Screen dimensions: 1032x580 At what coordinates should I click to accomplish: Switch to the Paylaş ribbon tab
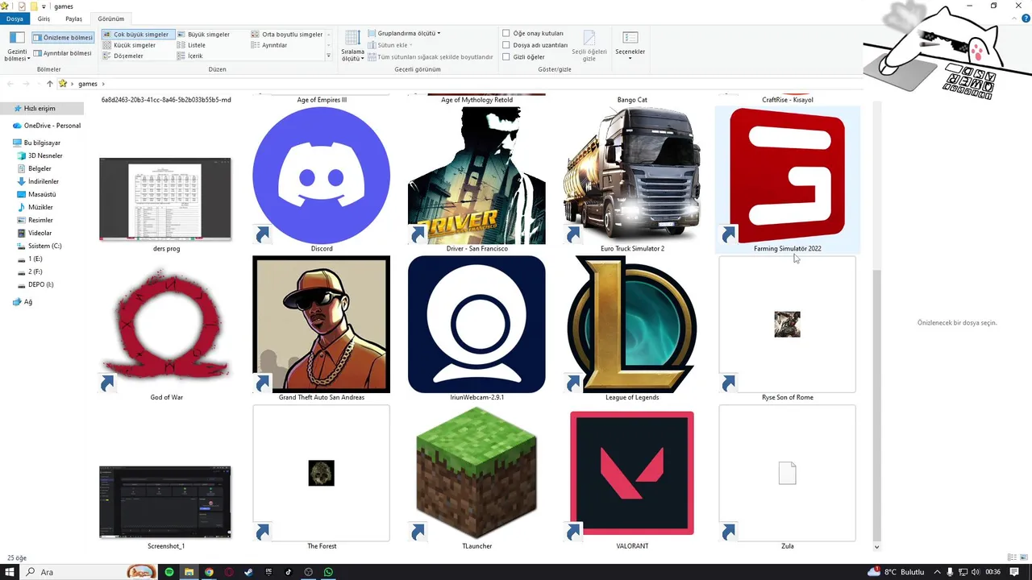tap(73, 19)
